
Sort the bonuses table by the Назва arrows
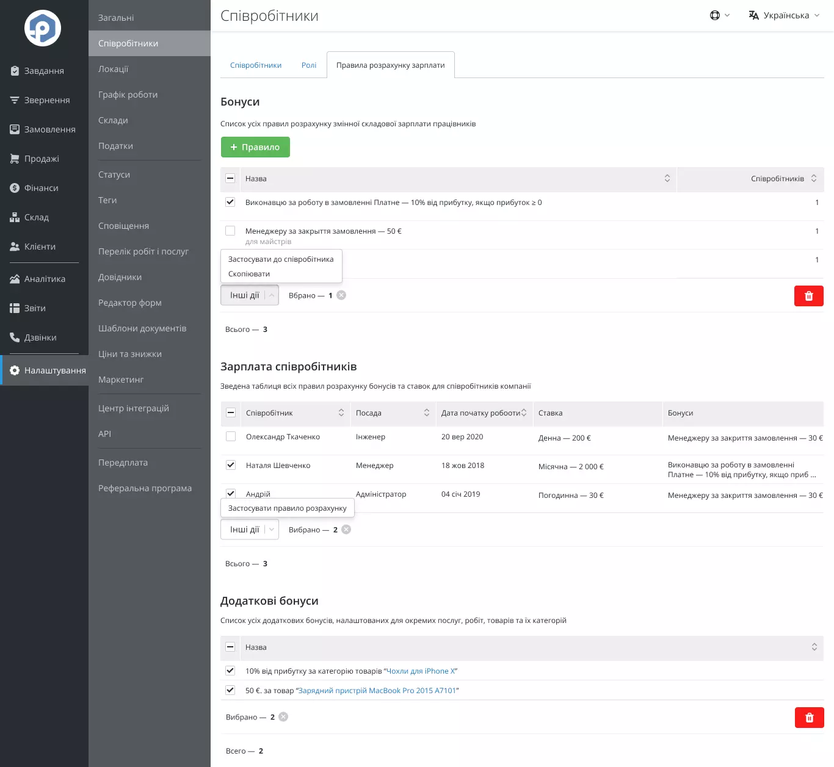point(667,178)
